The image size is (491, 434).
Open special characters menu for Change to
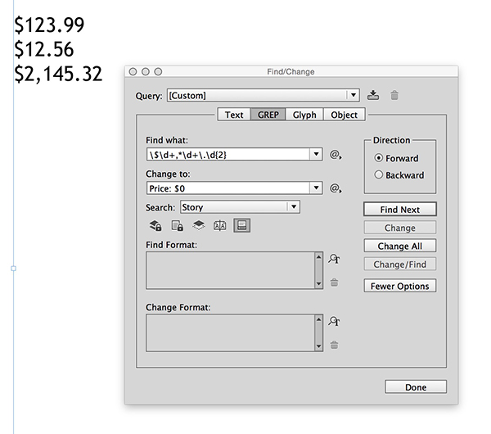pyautogui.click(x=336, y=188)
